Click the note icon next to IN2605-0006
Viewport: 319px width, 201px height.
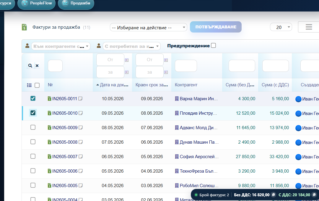pos(81,171)
